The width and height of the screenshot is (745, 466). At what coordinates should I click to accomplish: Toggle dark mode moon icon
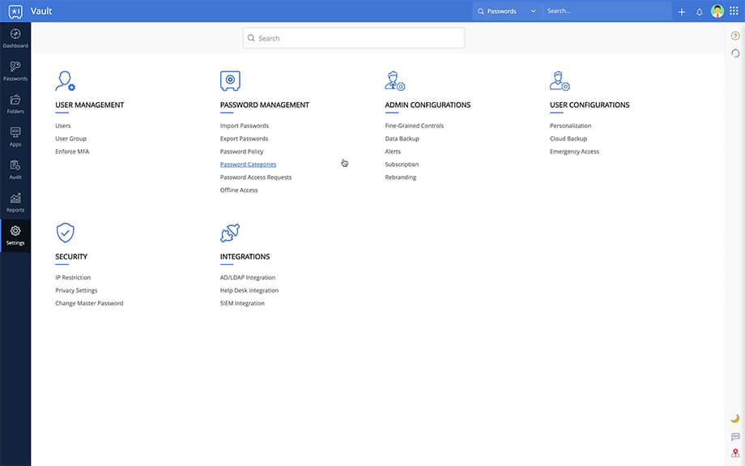point(735,418)
